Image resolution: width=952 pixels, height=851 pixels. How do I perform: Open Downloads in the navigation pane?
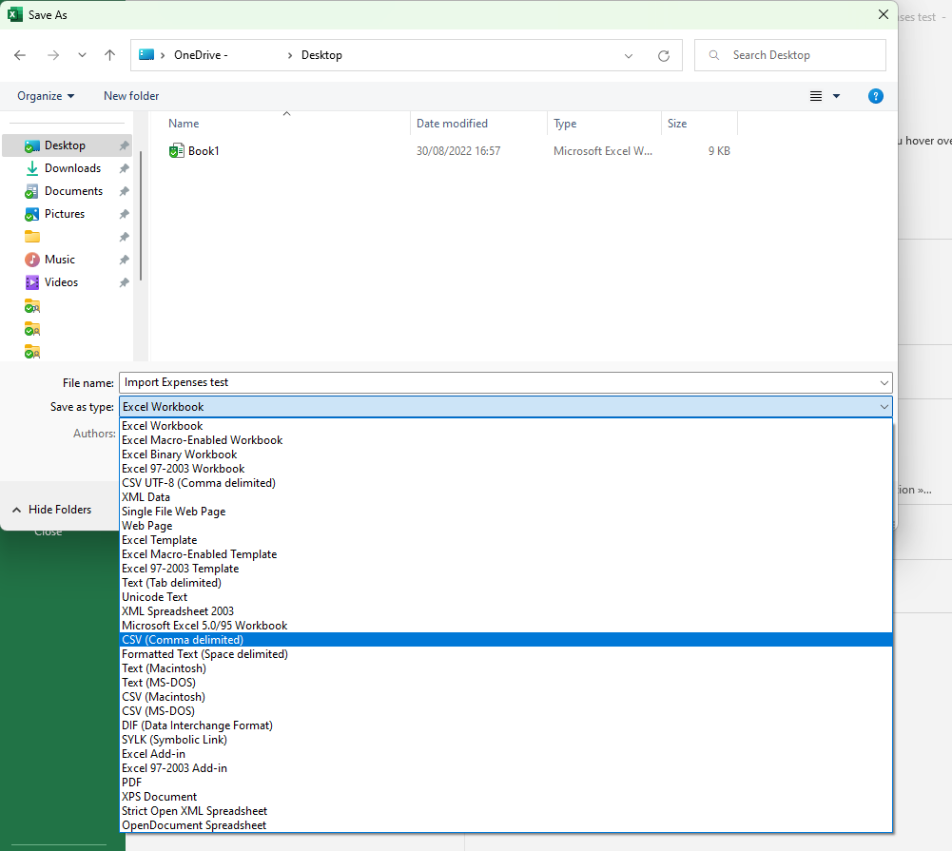(72, 168)
